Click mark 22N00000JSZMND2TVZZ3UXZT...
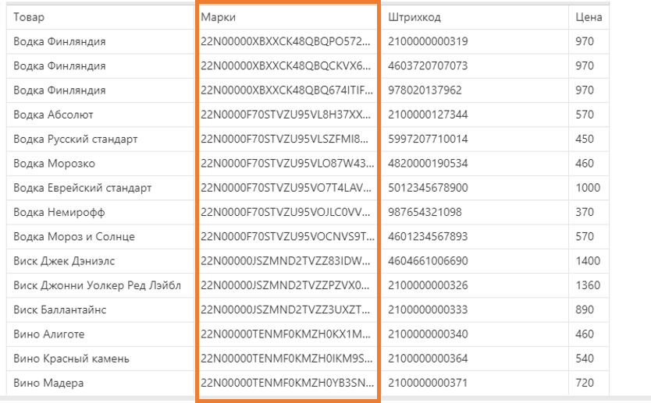Image resolution: width=651 pixels, height=403 pixels. [x=286, y=309]
